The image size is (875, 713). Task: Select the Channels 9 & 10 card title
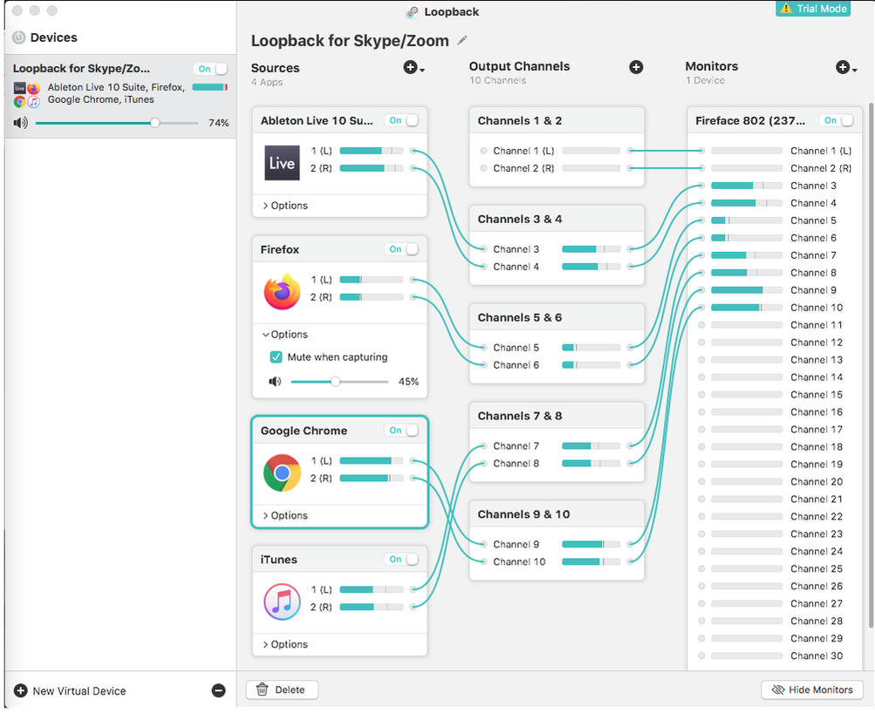click(523, 514)
